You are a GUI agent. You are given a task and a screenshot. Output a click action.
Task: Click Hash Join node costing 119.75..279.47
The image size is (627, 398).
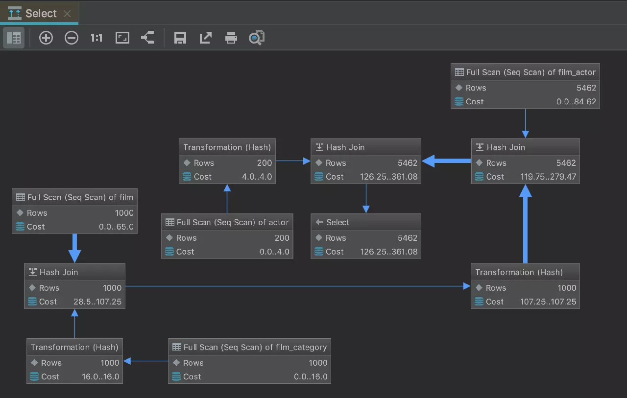coord(525,147)
